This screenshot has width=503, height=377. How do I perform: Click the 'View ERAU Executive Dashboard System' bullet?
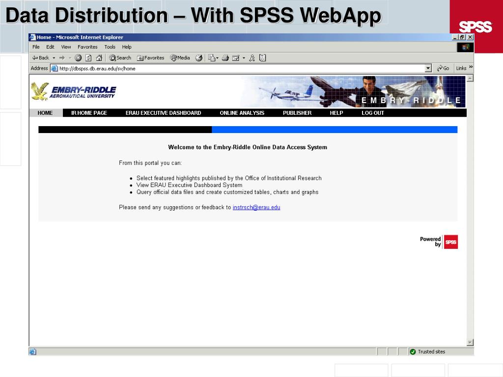[x=189, y=185]
